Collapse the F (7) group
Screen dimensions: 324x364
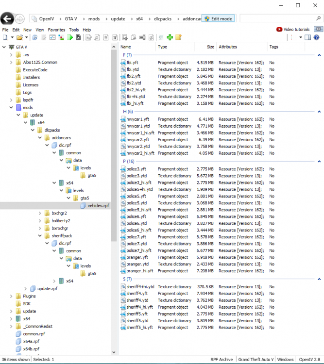point(319,55)
